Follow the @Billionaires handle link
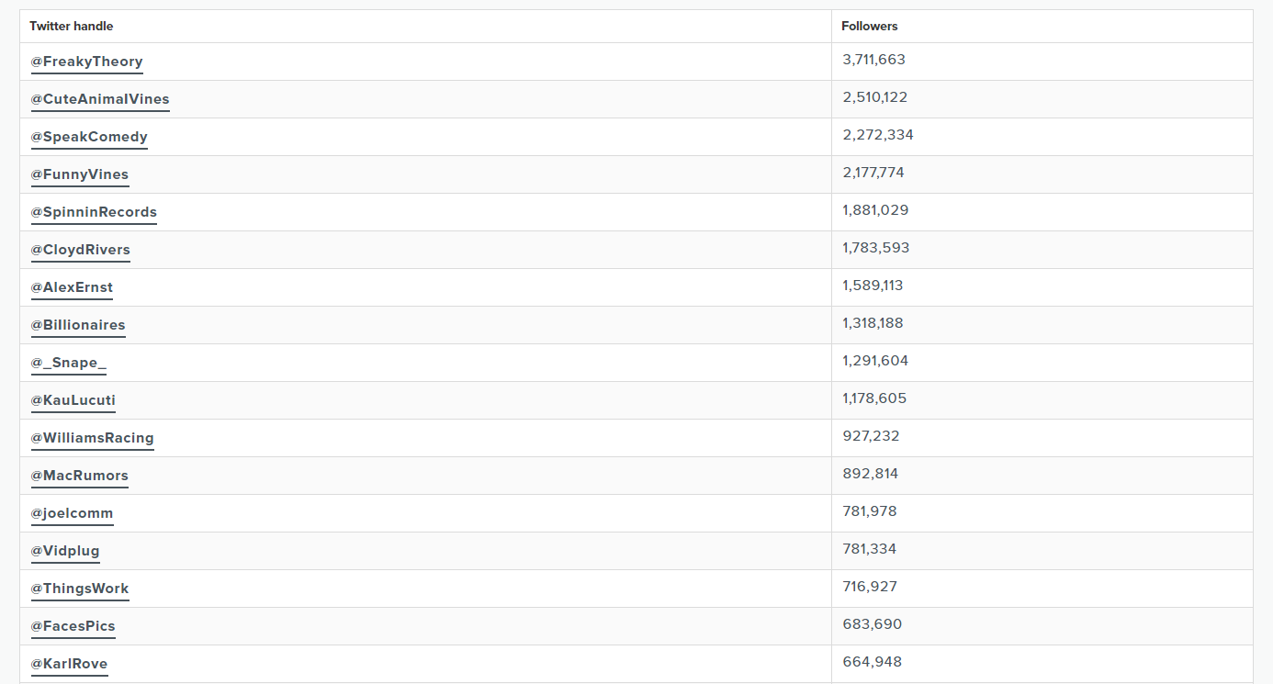The image size is (1273, 684). click(78, 325)
